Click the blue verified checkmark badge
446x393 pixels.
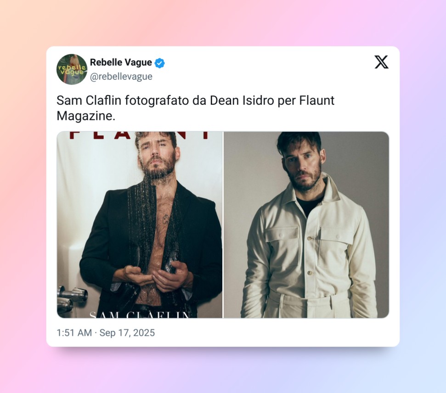(159, 63)
